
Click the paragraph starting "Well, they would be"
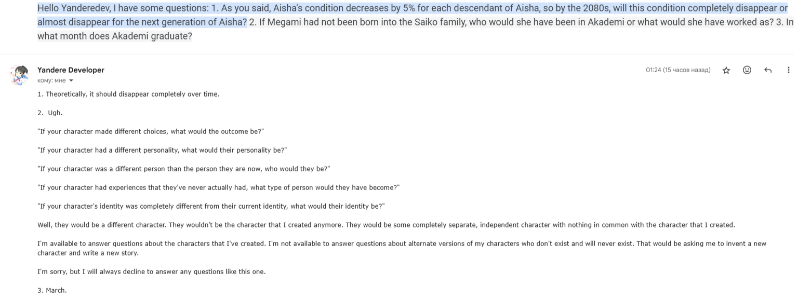coord(386,225)
